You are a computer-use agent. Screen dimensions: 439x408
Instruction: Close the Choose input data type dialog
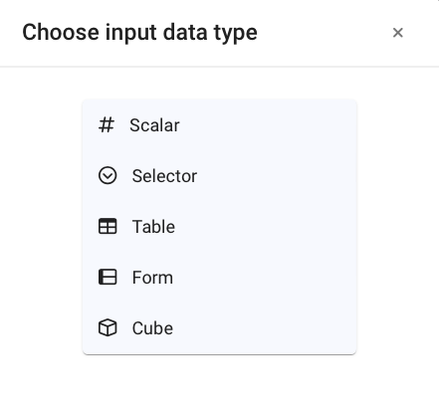[x=398, y=33]
